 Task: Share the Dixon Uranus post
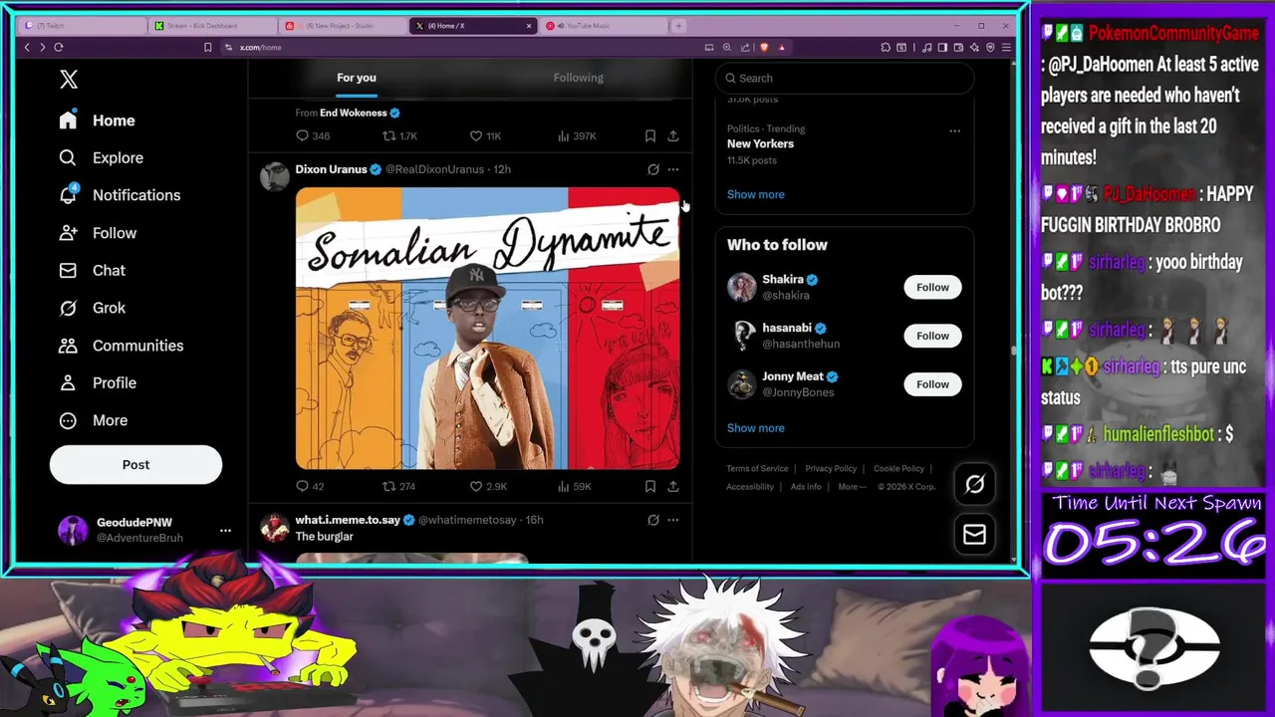[x=673, y=486]
